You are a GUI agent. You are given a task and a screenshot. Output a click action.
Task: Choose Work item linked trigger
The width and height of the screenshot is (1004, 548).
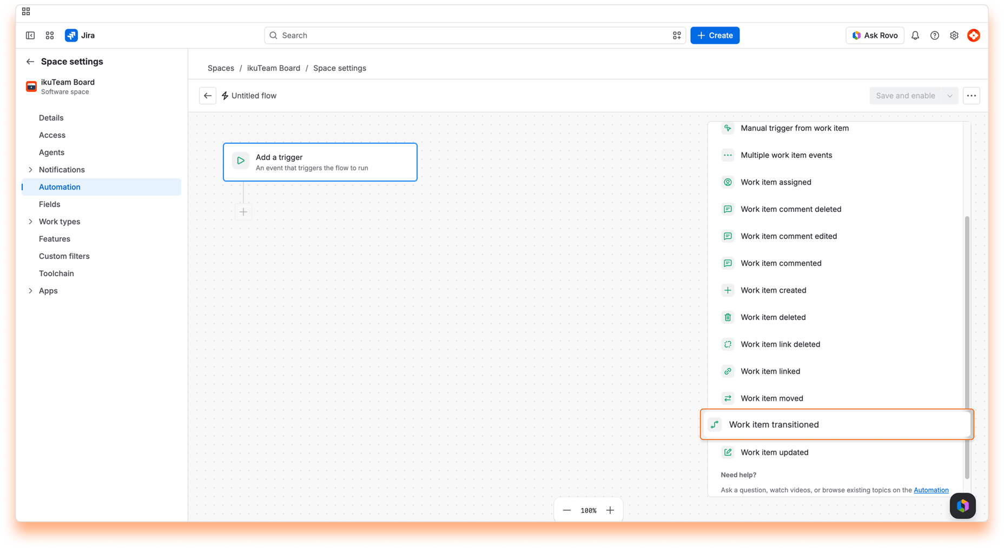coord(837,371)
